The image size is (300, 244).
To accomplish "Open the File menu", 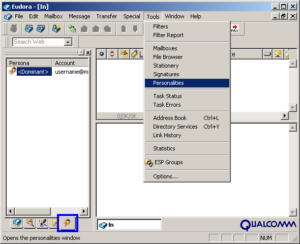I will [x=19, y=16].
